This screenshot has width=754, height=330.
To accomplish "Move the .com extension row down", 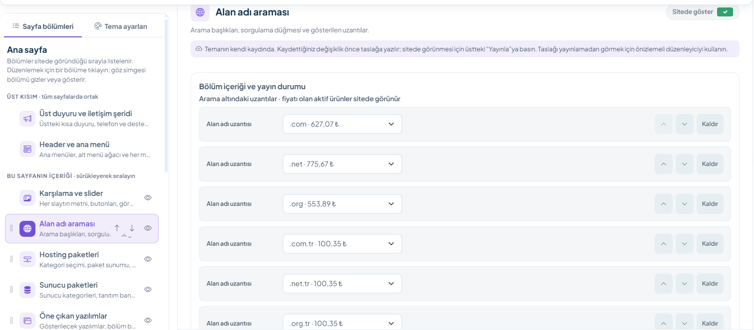I will [x=685, y=124].
